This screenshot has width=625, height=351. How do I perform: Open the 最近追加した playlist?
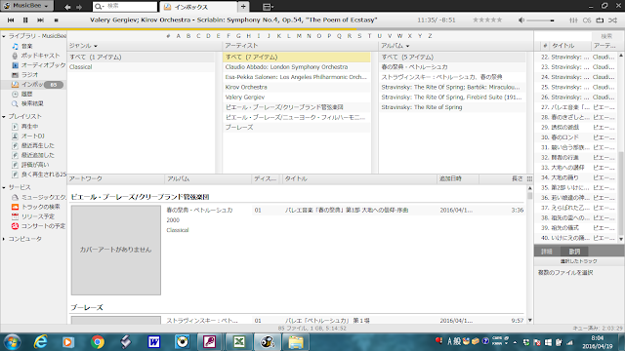tap(37, 155)
